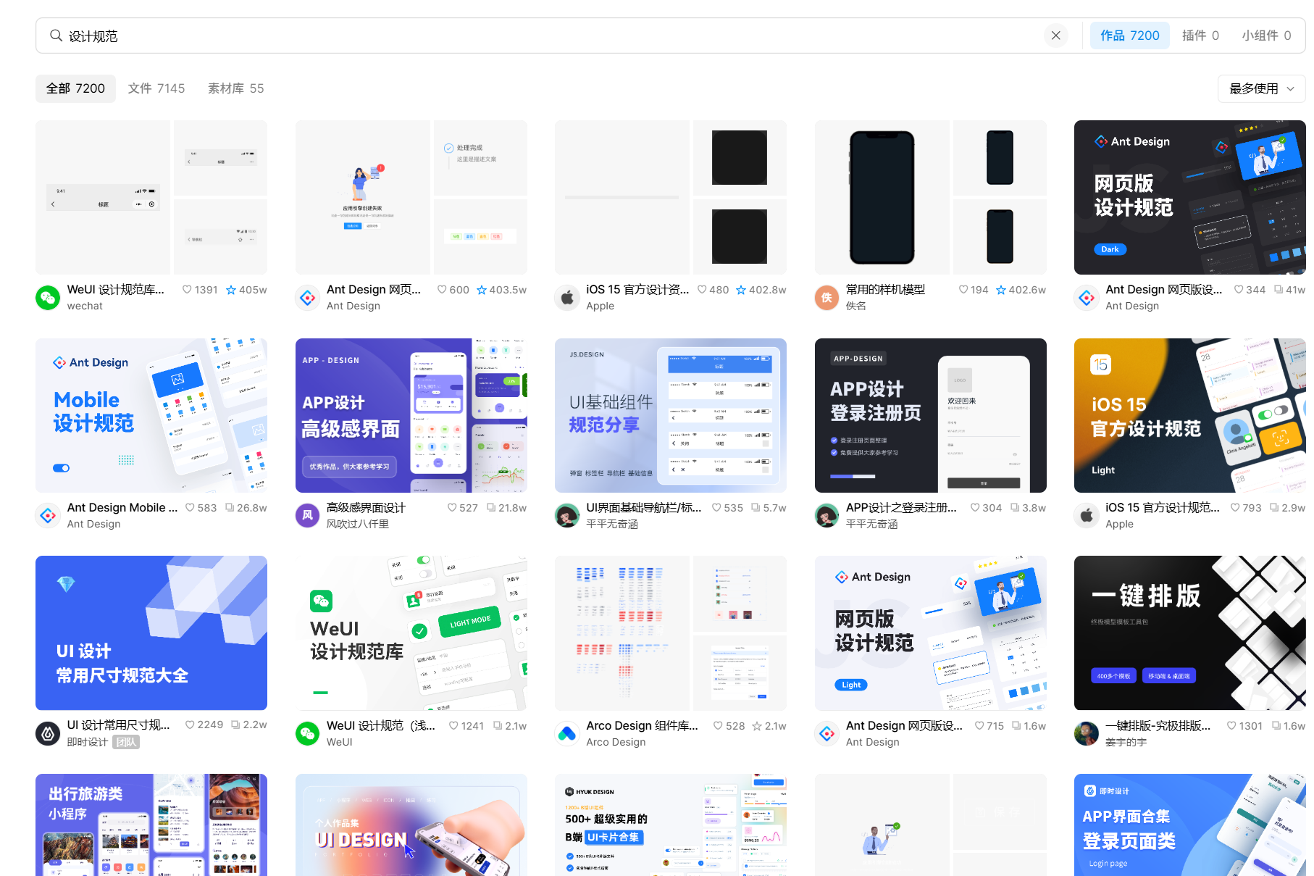This screenshot has height=876, width=1314.
Task: Click the Ant Design avatar of the 403.5w card
Action: (x=308, y=297)
